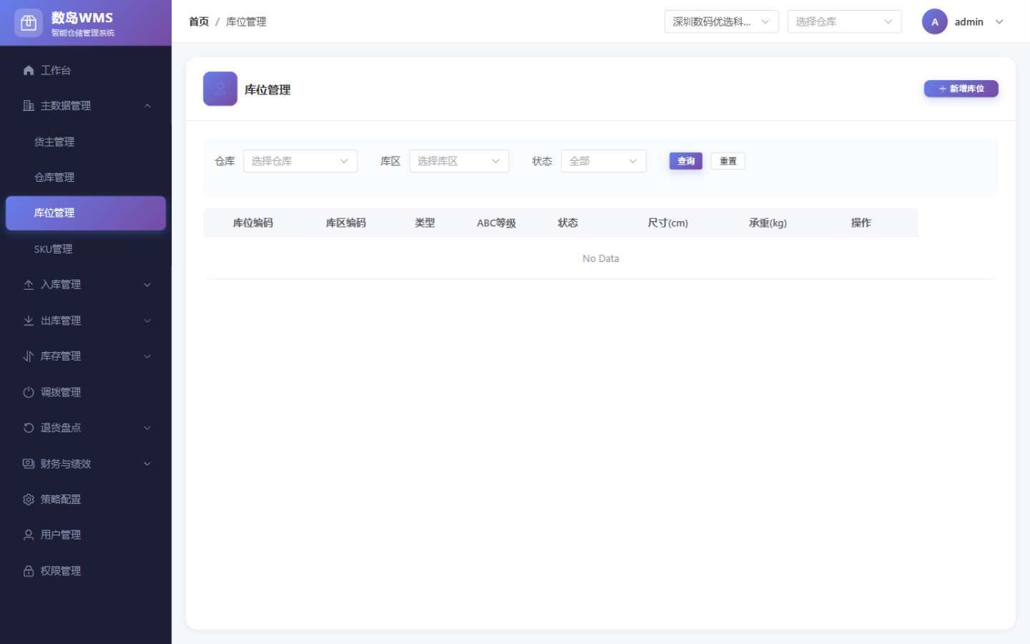
Task: Click the user icon beside 用户管理
Action: (x=29, y=535)
